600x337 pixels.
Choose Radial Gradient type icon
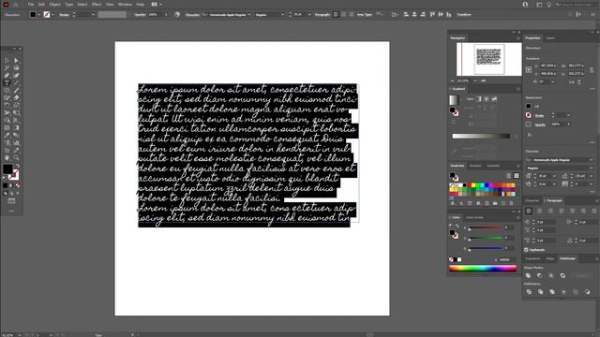pos(487,99)
